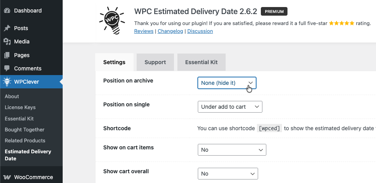Open the Discussion link
Screen dimensions: 376x183
[x=200, y=31]
